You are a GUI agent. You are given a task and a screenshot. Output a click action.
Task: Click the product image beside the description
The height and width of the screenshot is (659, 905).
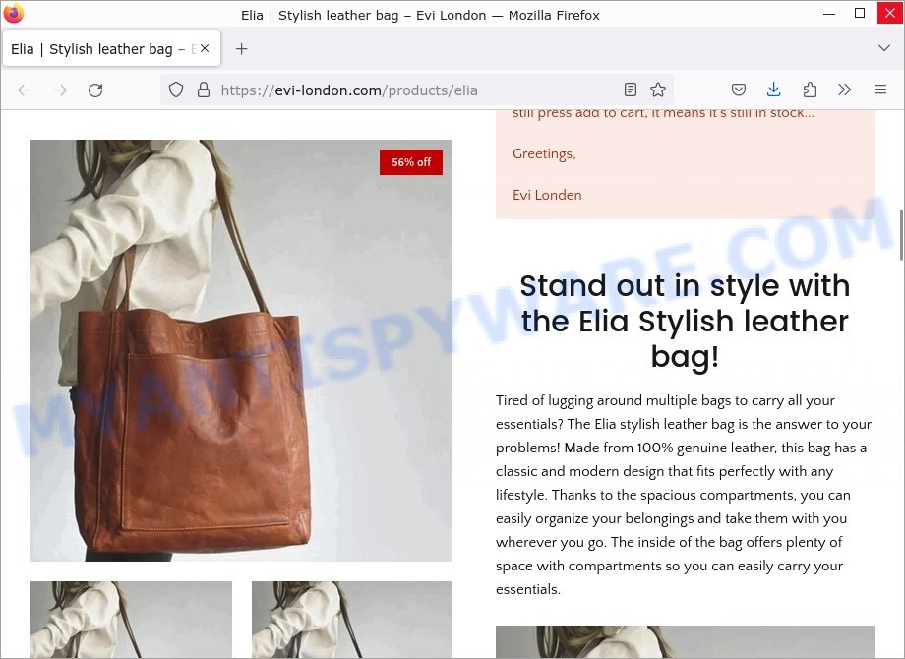click(x=685, y=641)
